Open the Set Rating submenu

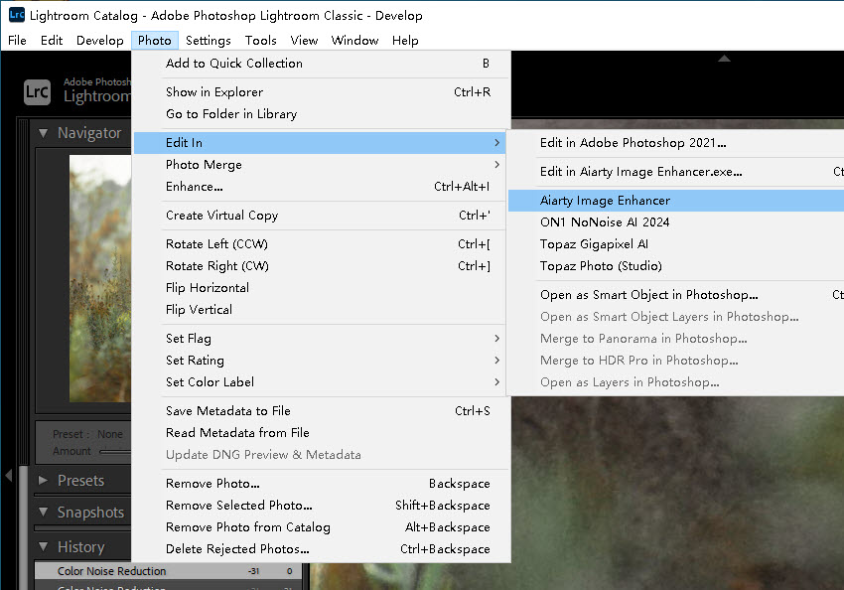[x=320, y=361]
